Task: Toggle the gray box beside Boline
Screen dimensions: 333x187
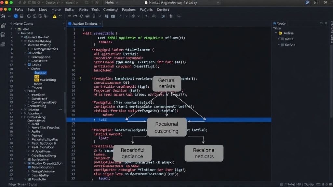Action: click(282, 45)
